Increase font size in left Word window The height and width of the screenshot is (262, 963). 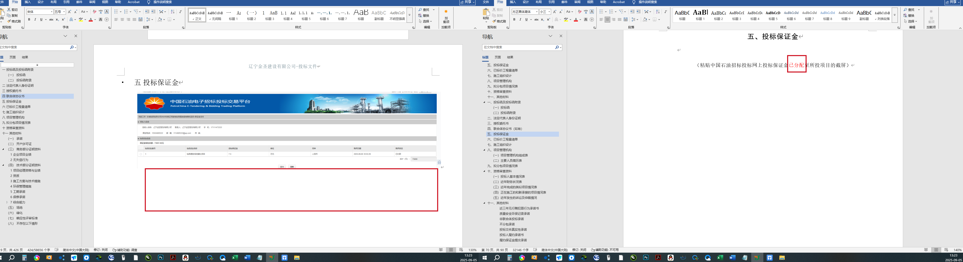pyautogui.click(x=69, y=12)
